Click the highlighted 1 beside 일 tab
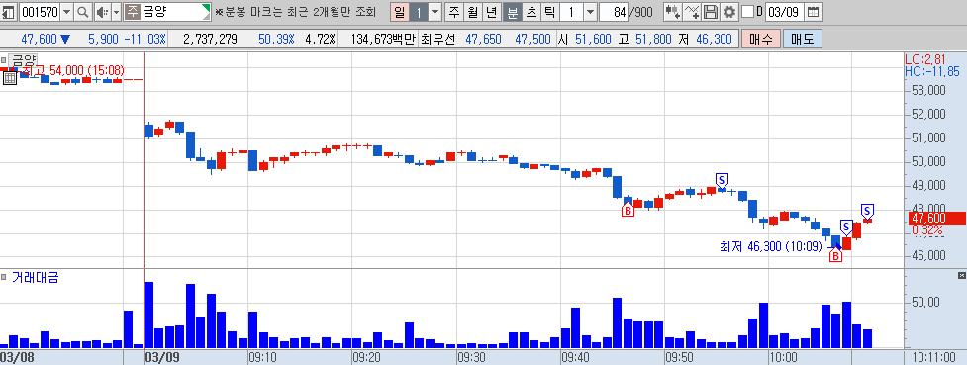The height and width of the screenshot is (365, 967). point(418,11)
